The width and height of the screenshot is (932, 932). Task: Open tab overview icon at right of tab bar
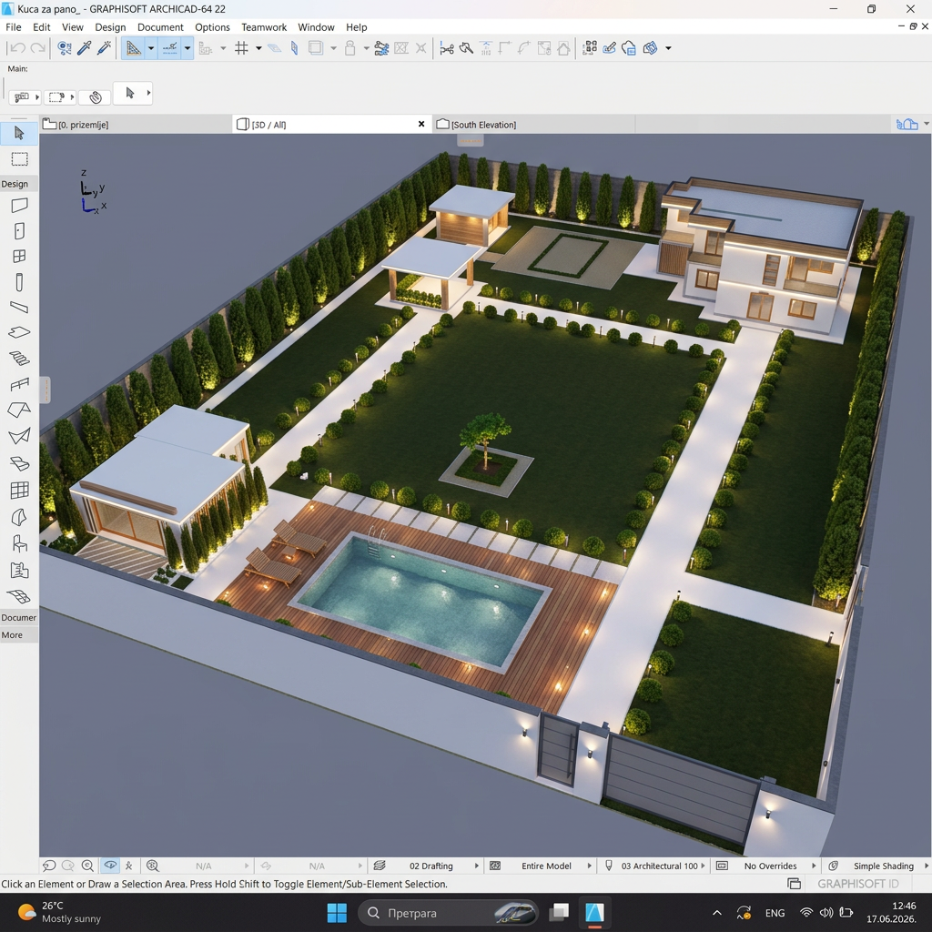(907, 124)
